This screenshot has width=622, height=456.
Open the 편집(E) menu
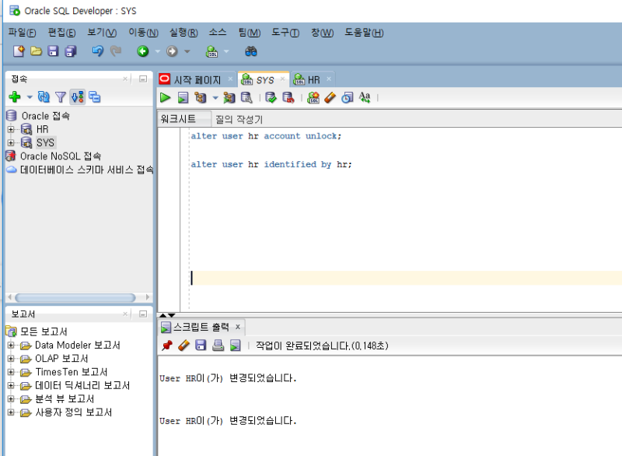62,33
